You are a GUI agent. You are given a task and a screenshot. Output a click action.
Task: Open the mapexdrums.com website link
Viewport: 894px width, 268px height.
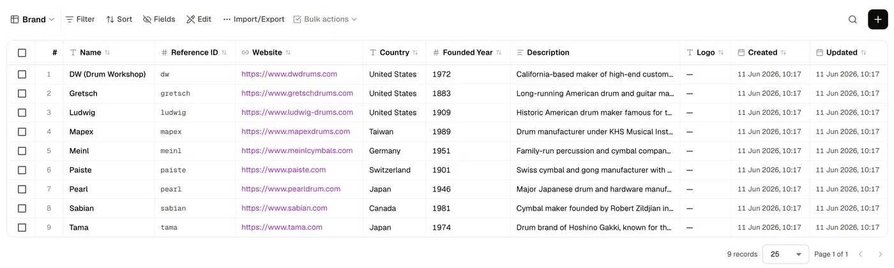(x=296, y=131)
